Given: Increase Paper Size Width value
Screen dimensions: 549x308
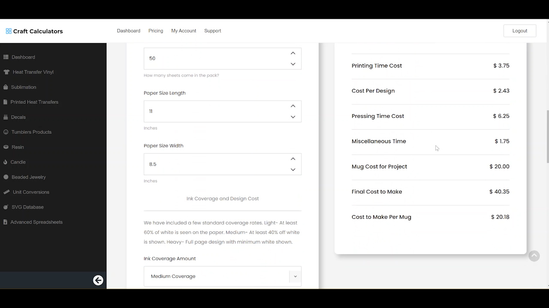Looking at the screenshot, I should [x=293, y=159].
